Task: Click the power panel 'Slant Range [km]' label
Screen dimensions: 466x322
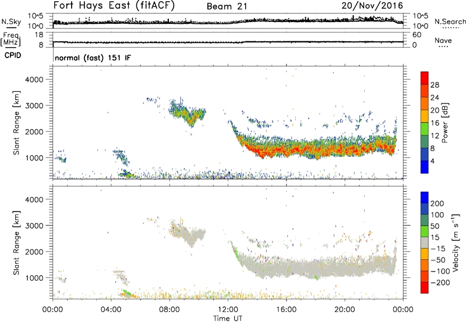Action: click(x=16, y=123)
